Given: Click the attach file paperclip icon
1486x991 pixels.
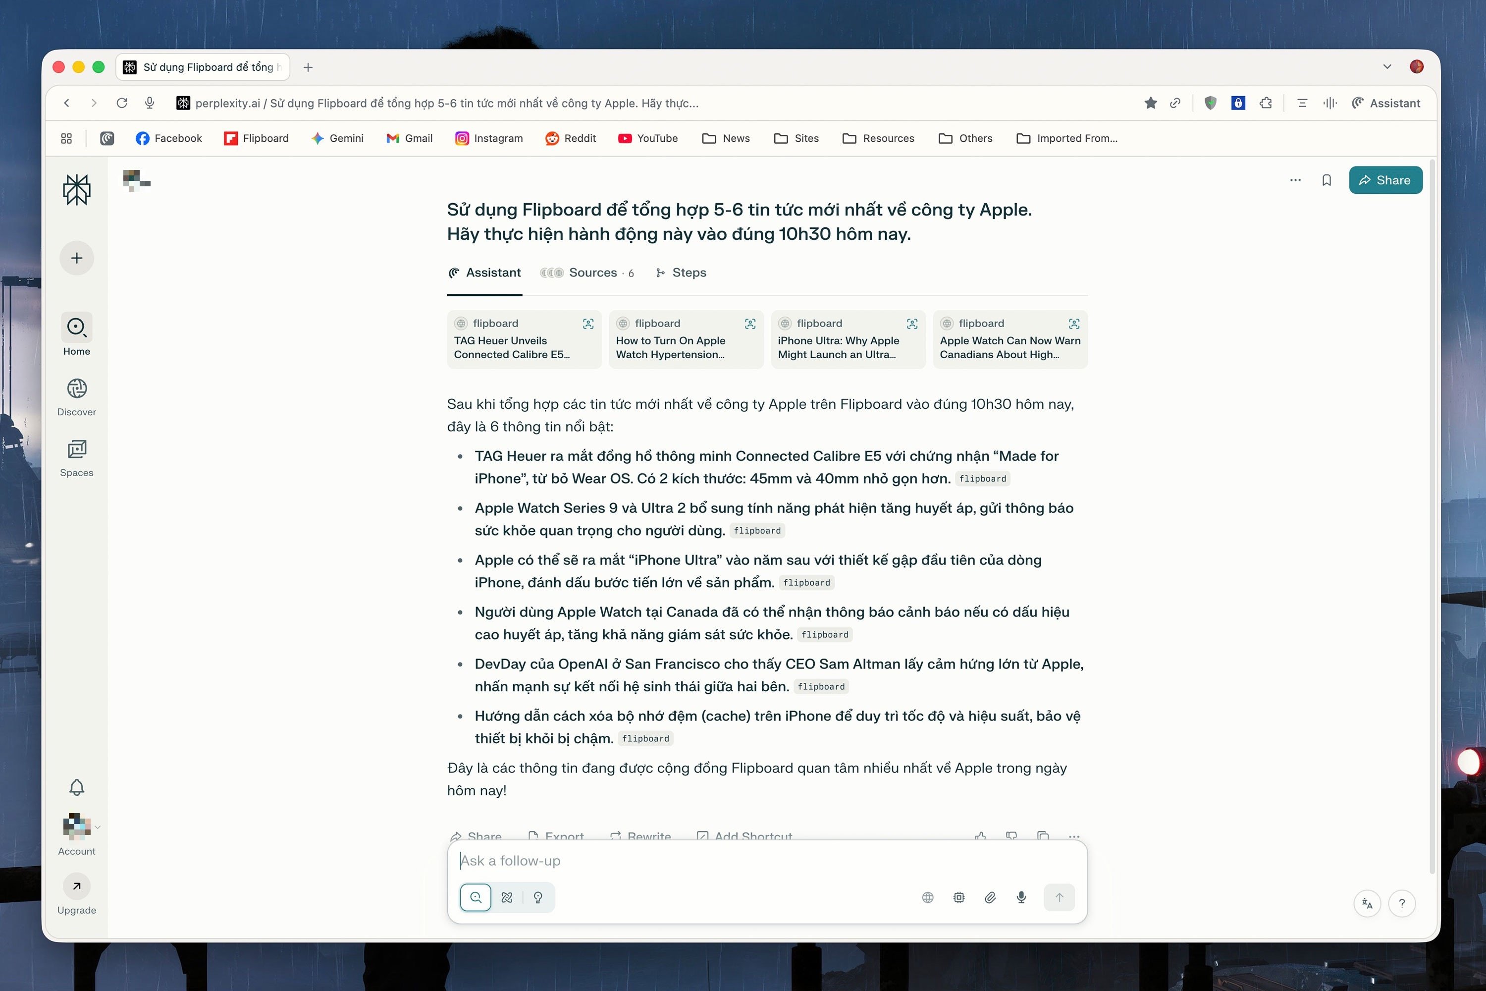Looking at the screenshot, I should 990,897.
